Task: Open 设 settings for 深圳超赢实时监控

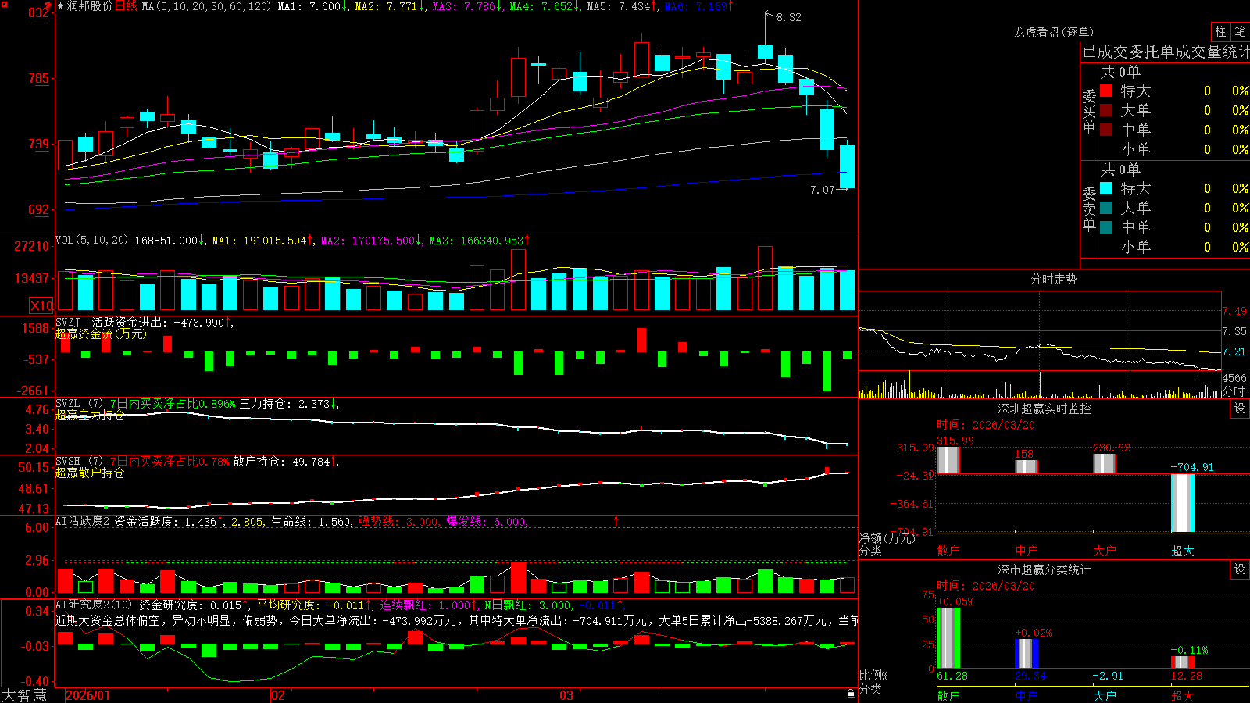Action: tap(1240, 409)
